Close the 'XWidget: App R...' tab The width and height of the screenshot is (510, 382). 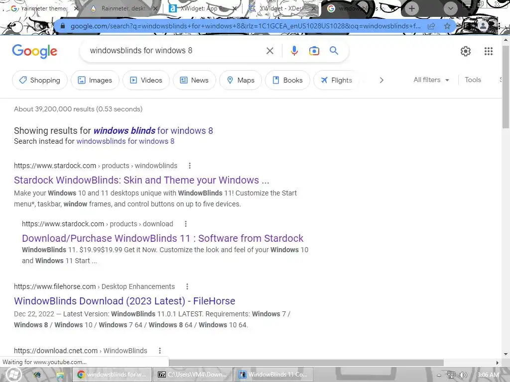point(234,8)
